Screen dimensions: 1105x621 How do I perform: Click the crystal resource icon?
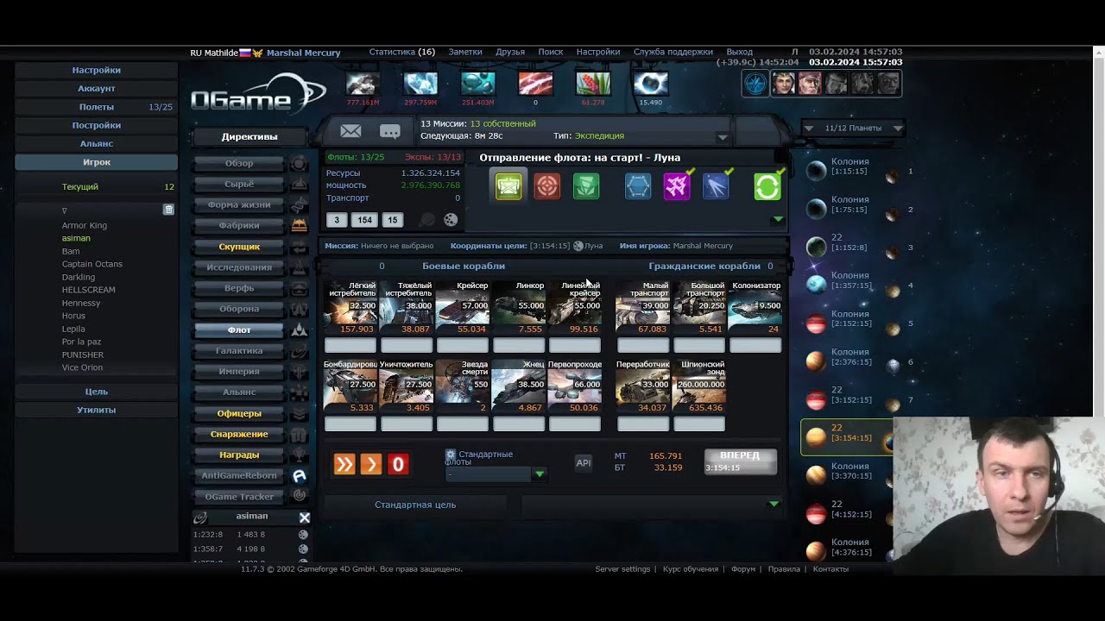point(420,84)
